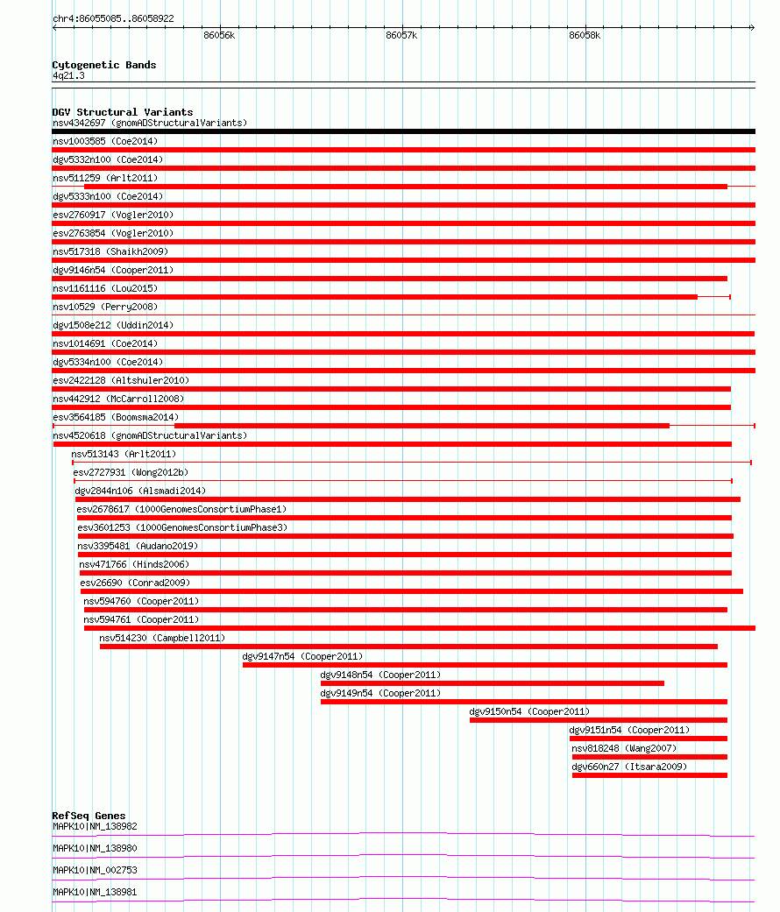Screen dimensions: 780x912
Task: Open dgv660n27 (Itsara2009) variant
Action: click(629, 767)
